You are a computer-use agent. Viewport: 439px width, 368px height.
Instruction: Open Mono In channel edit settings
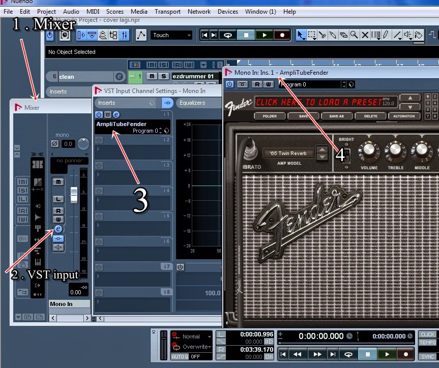58,229
